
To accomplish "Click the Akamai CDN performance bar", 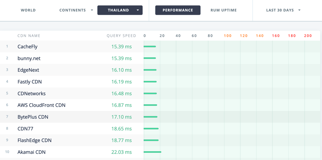I will click(x=153, y=152).
